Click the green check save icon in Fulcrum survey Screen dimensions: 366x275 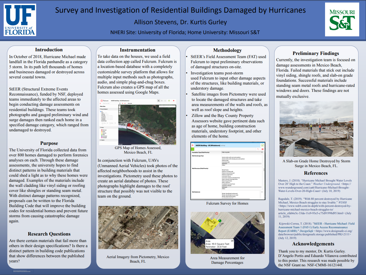262,145
